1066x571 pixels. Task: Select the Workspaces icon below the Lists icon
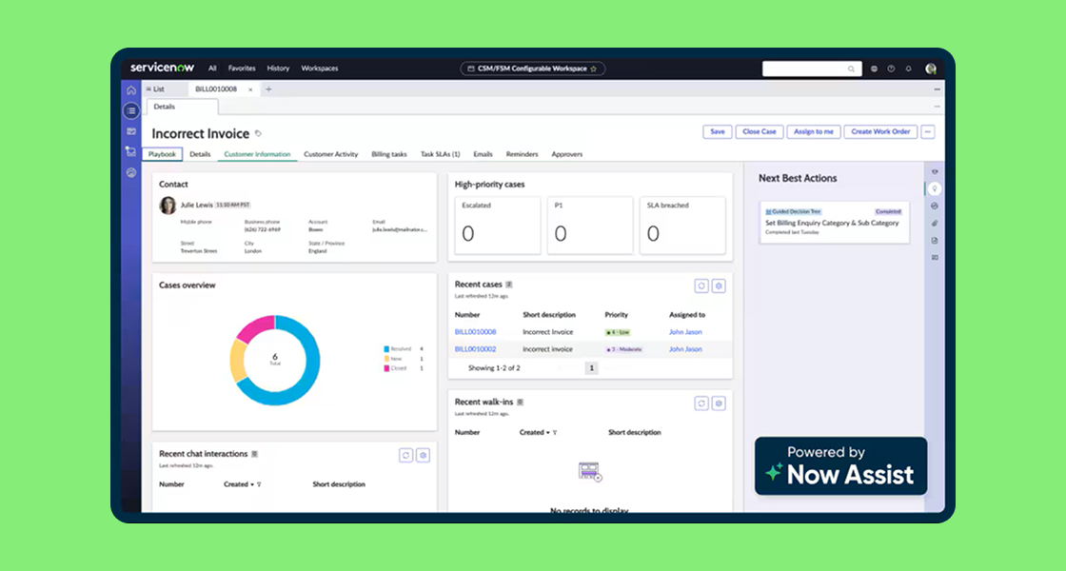click(130, 132)
